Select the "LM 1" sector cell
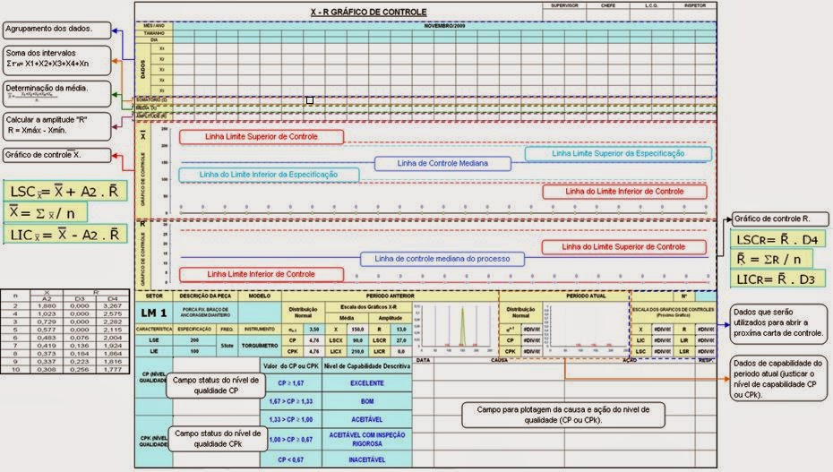This screenshot has height=472, width=833. point(154,313)
